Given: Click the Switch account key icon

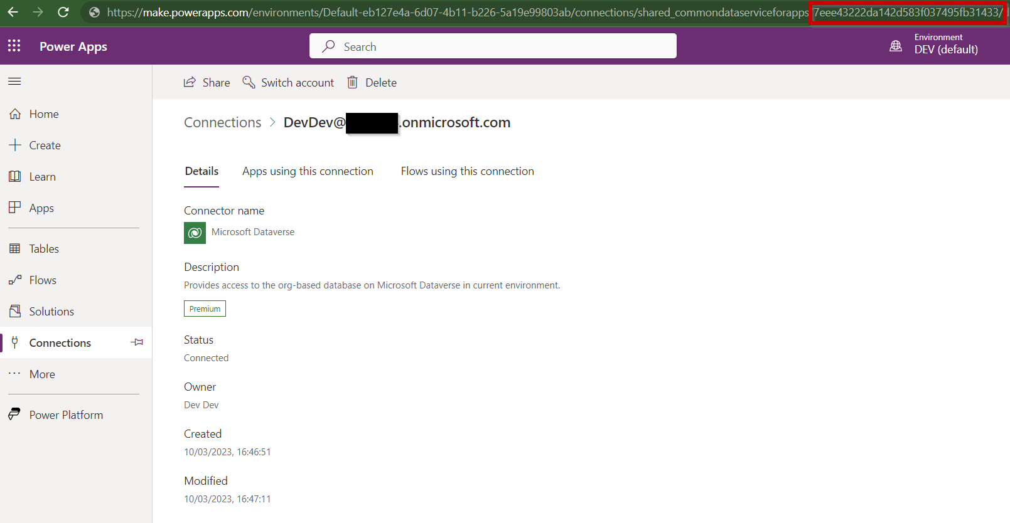Looking at the screenshot, I should click(x=249, y=82).
